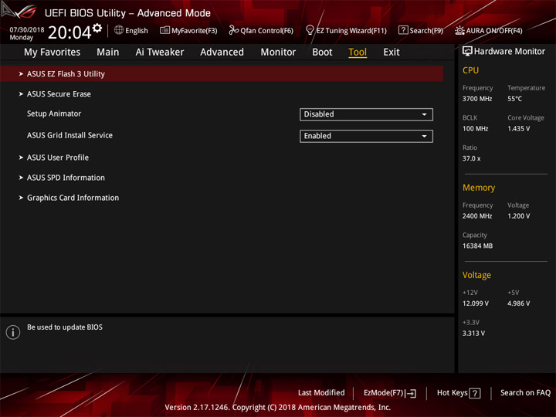556x417 pixels.
Task: Expand ASUS User Profile submenu
Action: click(58, 158)
